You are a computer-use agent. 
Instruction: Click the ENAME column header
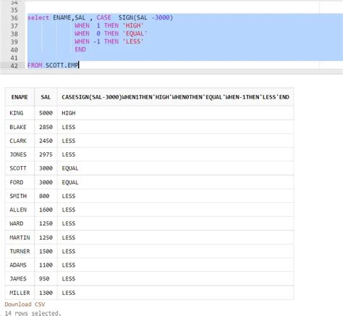coord(20,97)
